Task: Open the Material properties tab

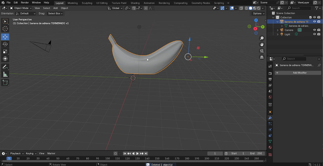Action: [270, 147]
